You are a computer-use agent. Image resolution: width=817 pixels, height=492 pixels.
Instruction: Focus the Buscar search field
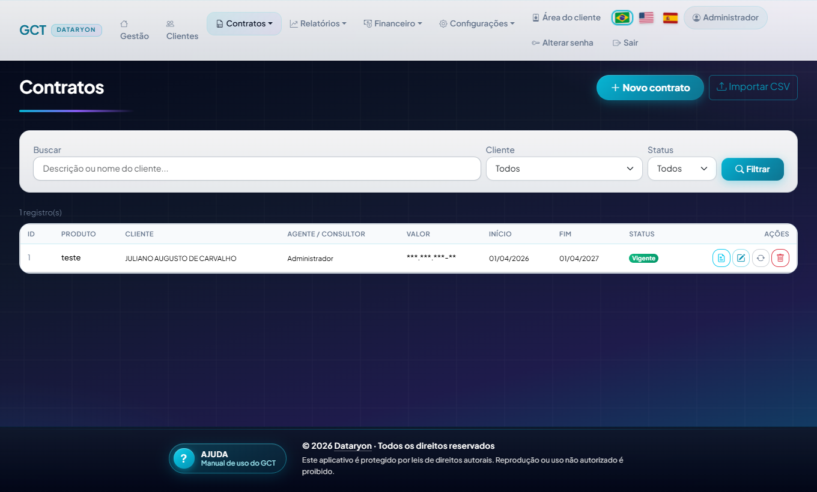pyautogui.click(x=257, y=169)
